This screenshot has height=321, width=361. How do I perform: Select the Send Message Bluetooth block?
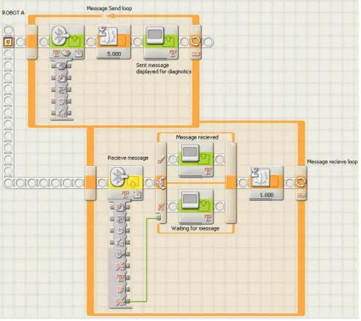(67, 42)
